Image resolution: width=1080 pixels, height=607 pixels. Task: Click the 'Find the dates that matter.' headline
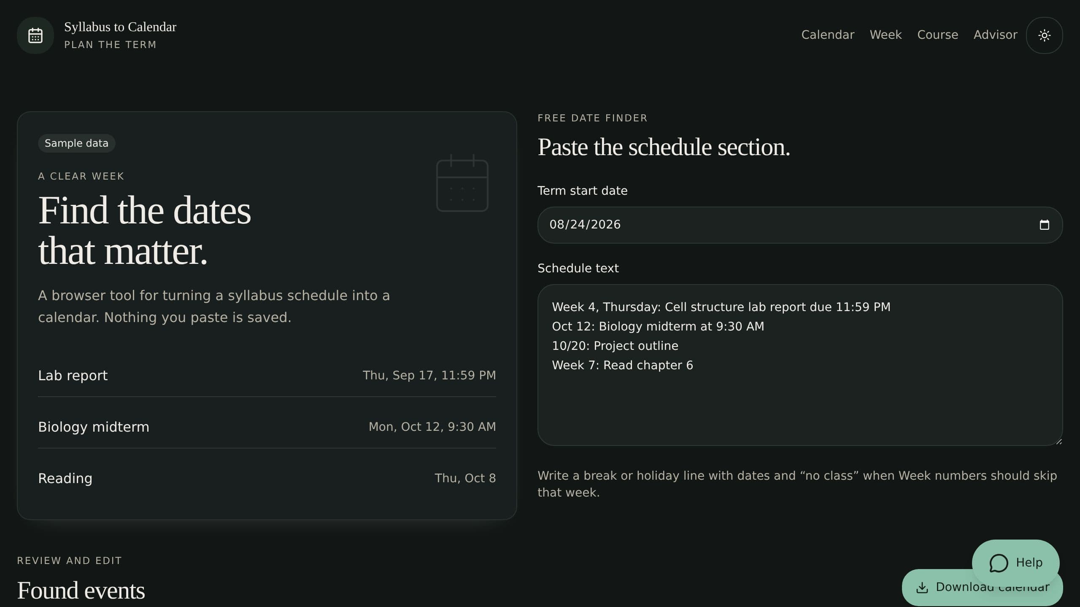click(144, 231)
